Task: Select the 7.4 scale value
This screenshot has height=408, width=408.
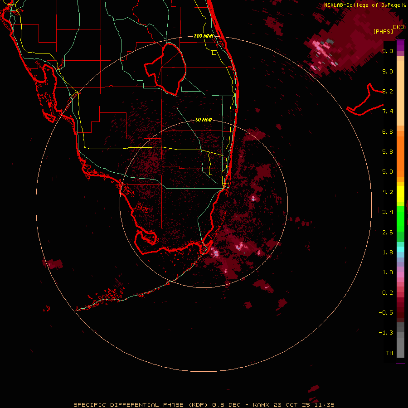Action: [388, 112]
